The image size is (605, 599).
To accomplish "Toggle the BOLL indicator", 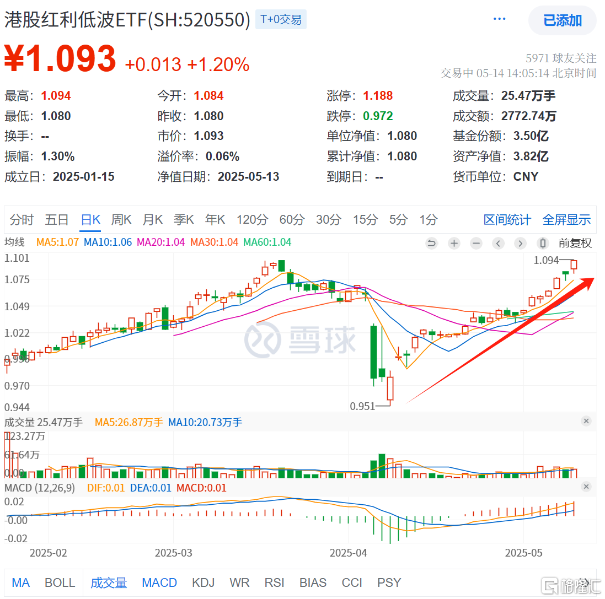I will (x=60, y=582).
